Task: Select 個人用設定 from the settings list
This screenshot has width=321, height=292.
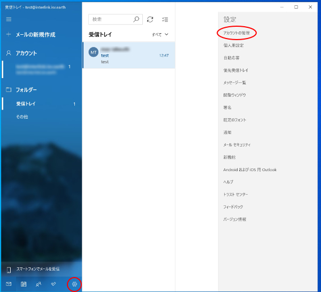Action: 233,45
